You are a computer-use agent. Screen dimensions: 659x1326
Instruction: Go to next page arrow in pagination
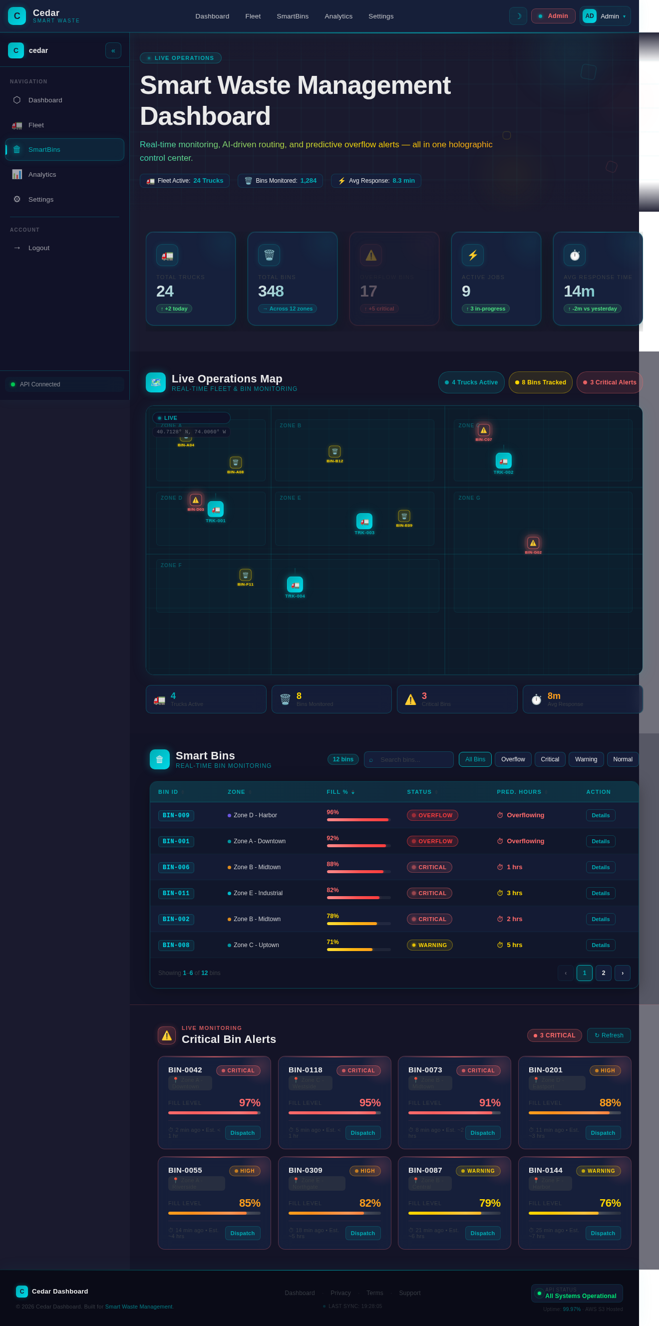[x=623, y=973]
